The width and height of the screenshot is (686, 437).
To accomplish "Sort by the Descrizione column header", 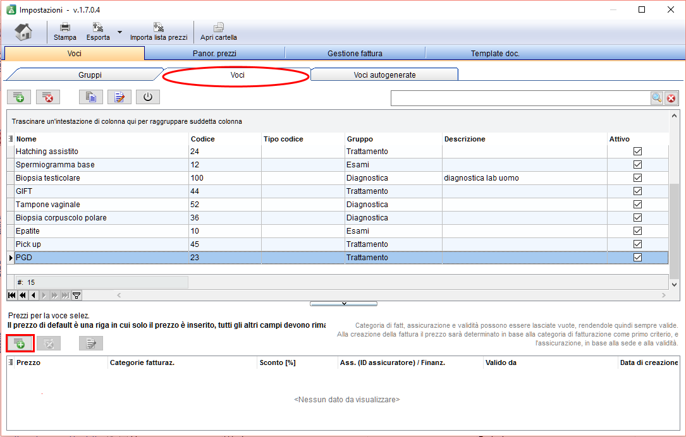I will (x=525, y=139).
